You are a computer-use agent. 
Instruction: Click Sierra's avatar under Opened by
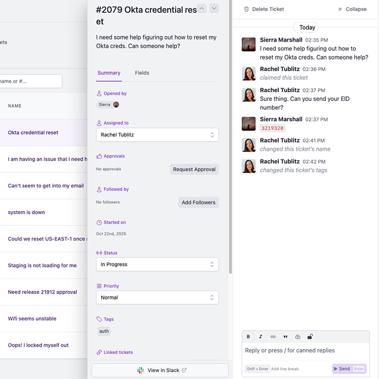116,105
